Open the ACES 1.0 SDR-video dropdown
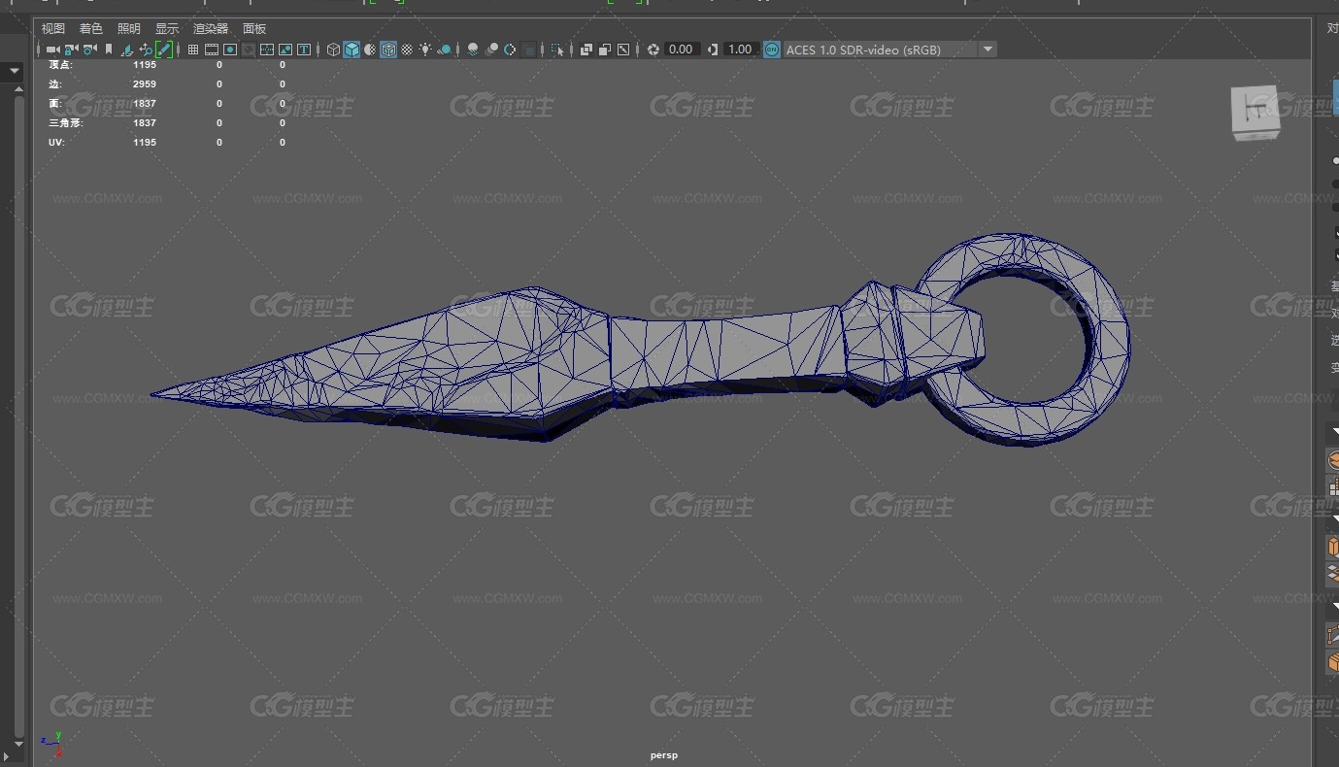The width and height of the screenshot is (1339, 767). pos(890,50)
